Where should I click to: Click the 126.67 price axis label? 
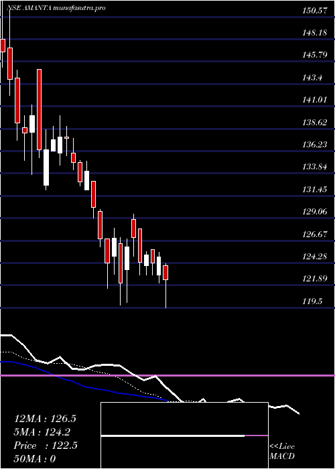point(314,234)
